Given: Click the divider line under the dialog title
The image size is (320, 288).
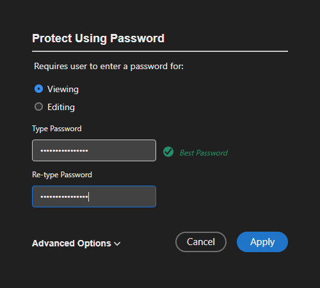Looking at the screenshot, I should click(160, 51).
